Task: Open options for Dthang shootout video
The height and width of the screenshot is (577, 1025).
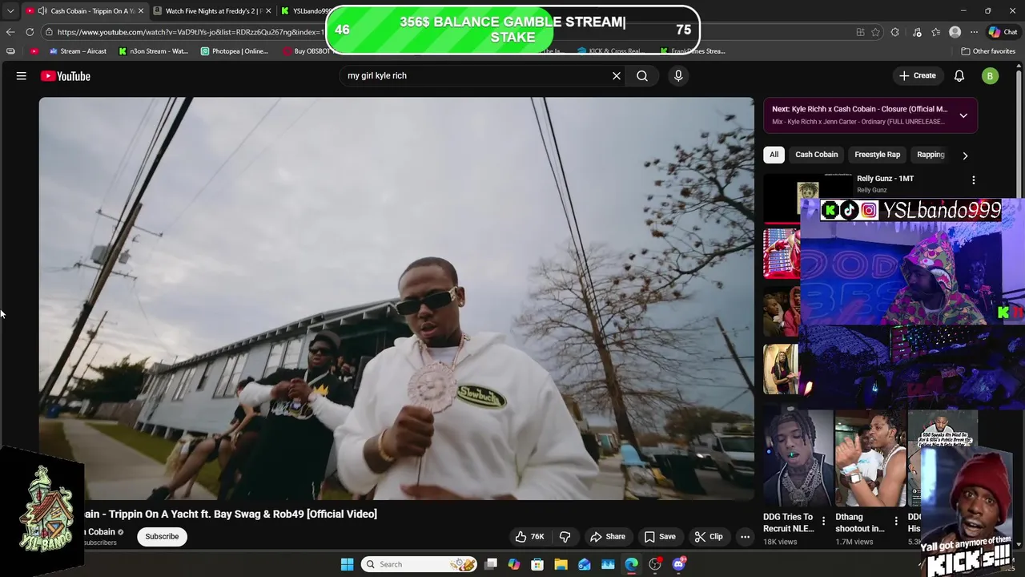Action: [896, 521]
